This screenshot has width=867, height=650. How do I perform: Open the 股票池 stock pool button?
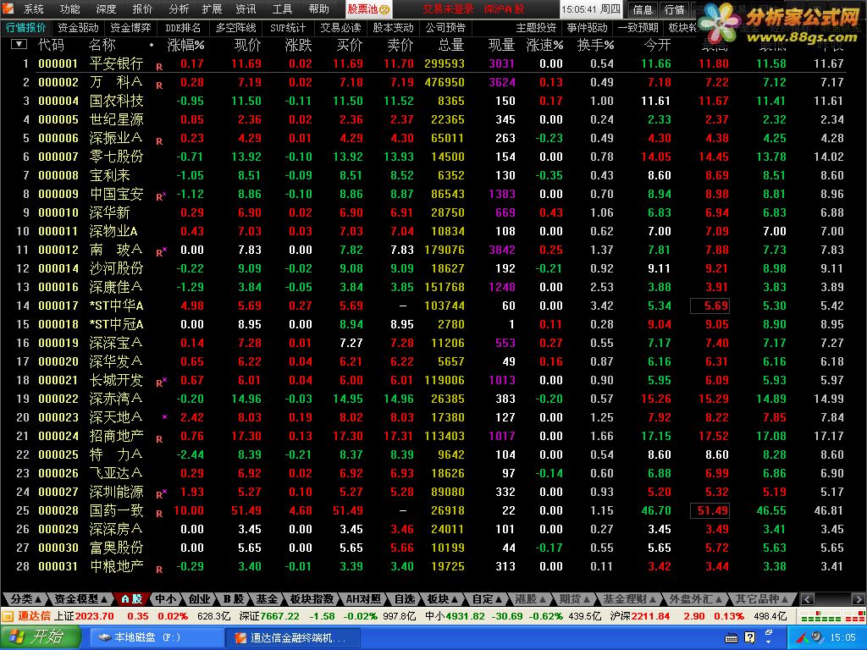[368, 9]
